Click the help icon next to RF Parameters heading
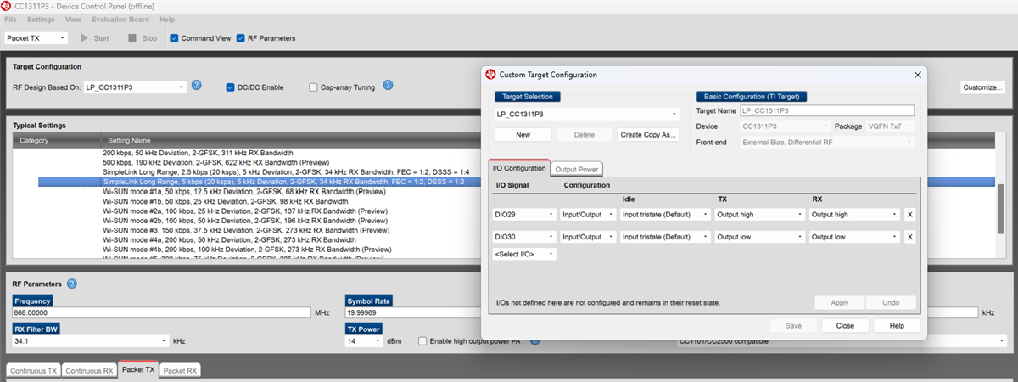The image size is (1018, 382). (x=72, y=284)
